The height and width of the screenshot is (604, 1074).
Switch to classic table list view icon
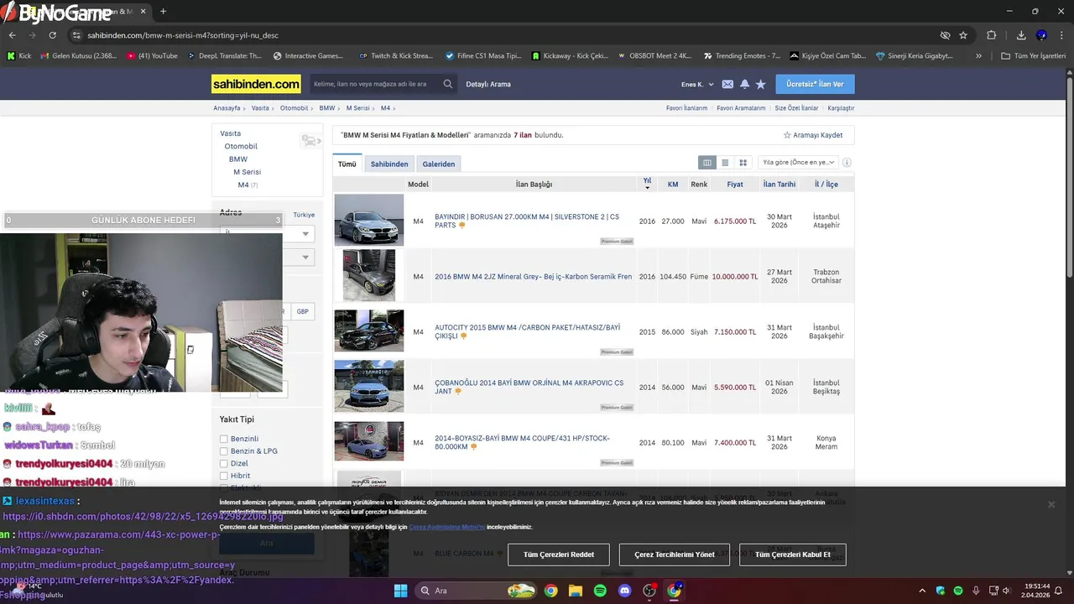pos(707,163)
